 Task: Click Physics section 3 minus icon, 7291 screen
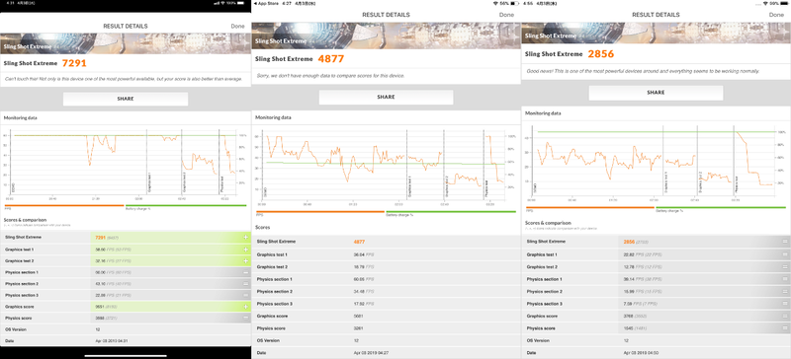coord(245,296)
